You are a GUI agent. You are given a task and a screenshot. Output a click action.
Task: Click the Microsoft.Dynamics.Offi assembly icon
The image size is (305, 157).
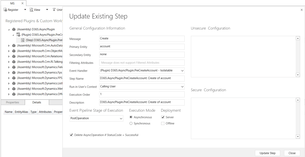14,94
